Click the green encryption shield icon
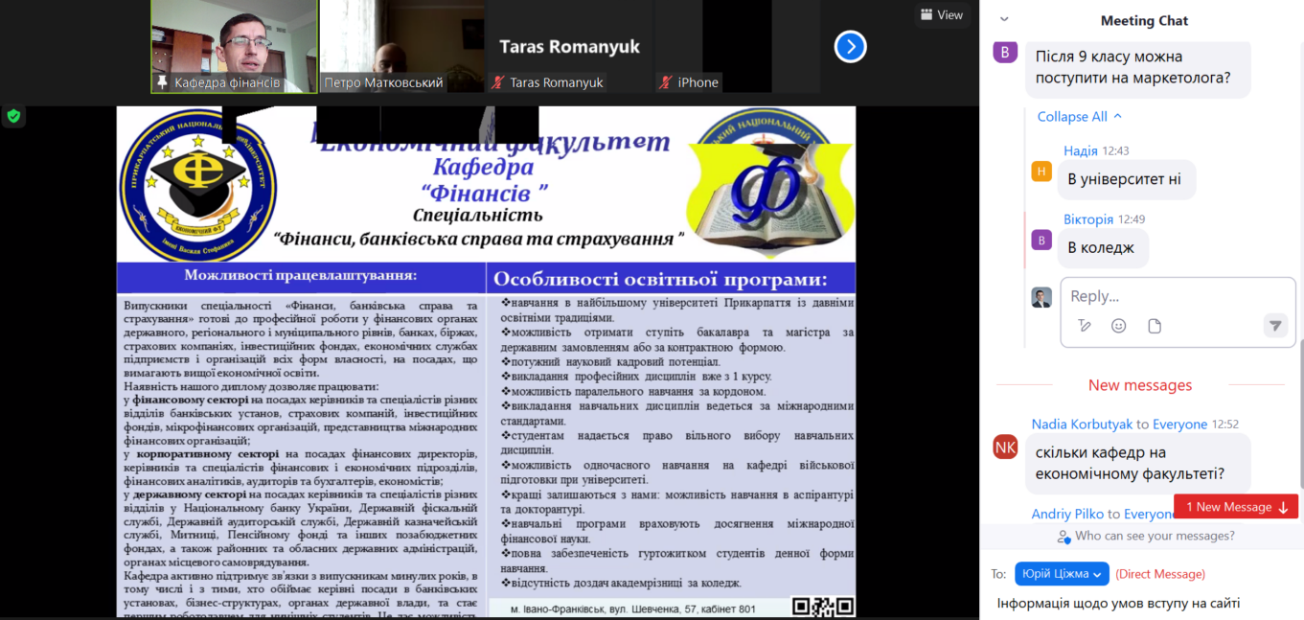The height and width of the screenshot is (620, 1304). [x=13, y=116]
